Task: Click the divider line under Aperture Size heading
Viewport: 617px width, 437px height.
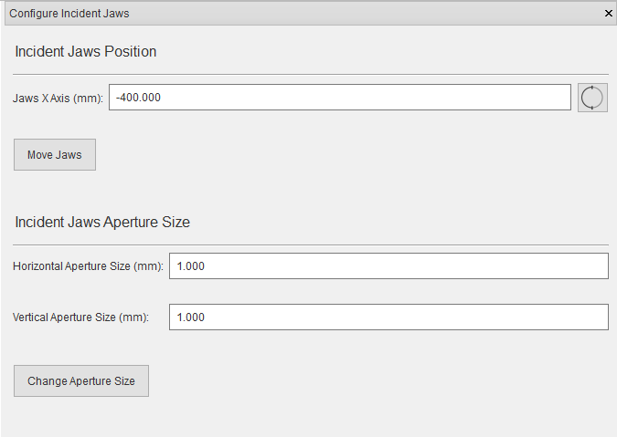Action: (x=311, y=245)
